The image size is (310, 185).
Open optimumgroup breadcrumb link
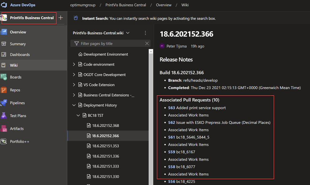coord(83,5)
